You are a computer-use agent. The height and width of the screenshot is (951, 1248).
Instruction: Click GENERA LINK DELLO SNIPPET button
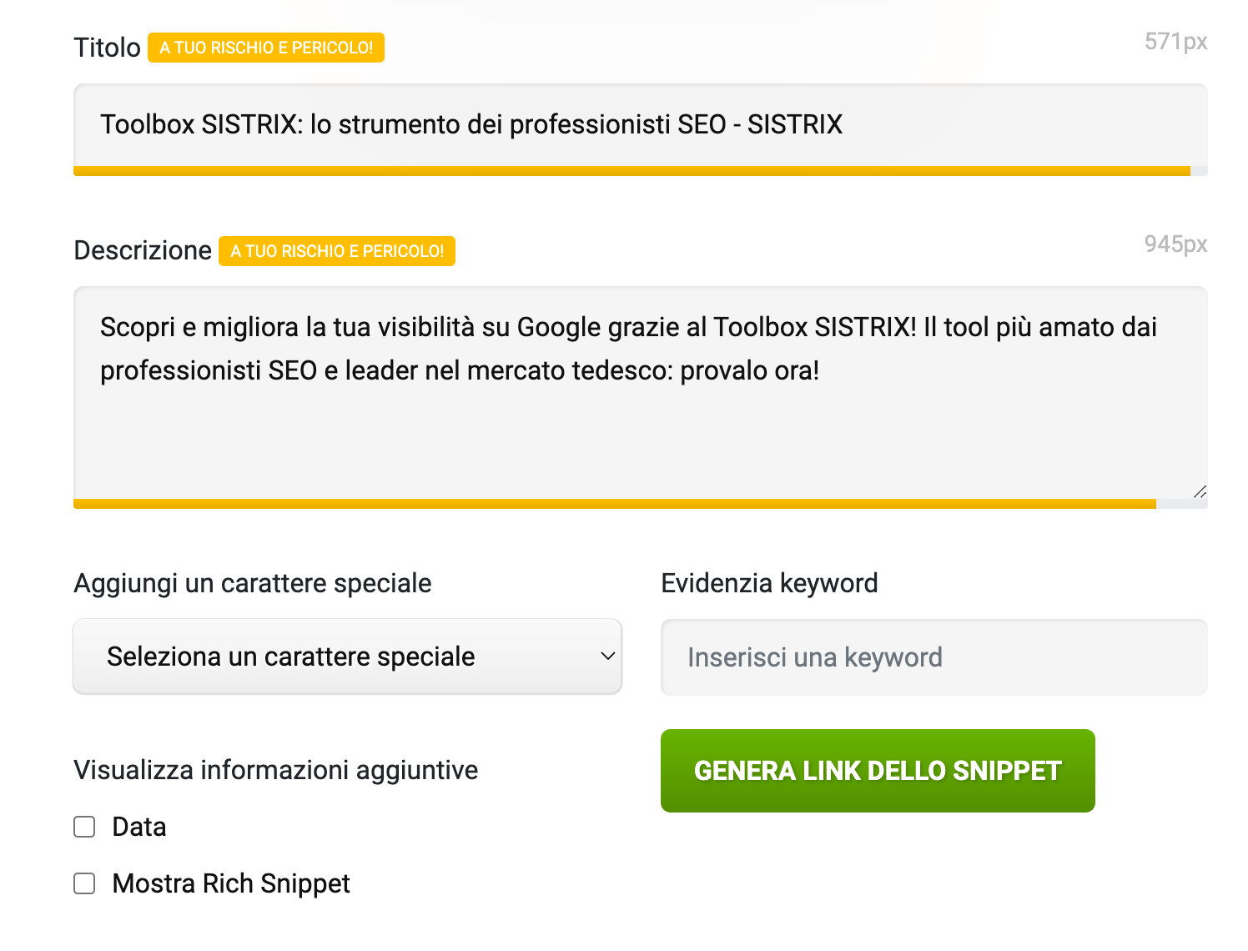[x=878, y=770]
